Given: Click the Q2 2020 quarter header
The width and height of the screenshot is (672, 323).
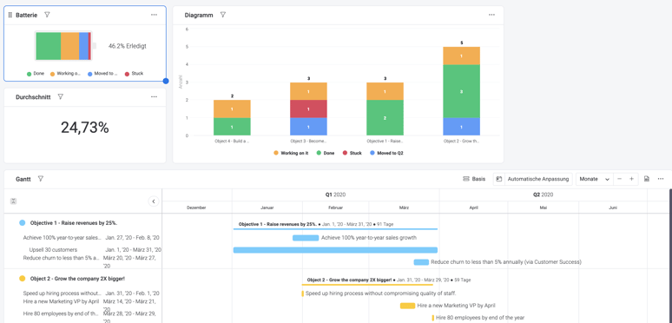Looking at the screenshot, I should pyautogui.click(x=543, y=194).
